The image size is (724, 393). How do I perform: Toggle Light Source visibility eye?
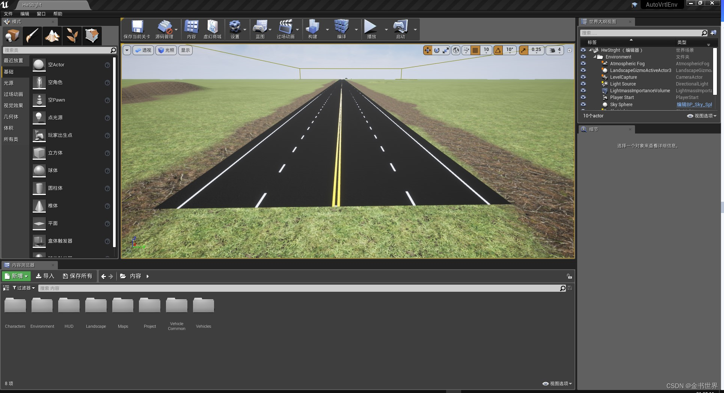[x=583, y=84]
